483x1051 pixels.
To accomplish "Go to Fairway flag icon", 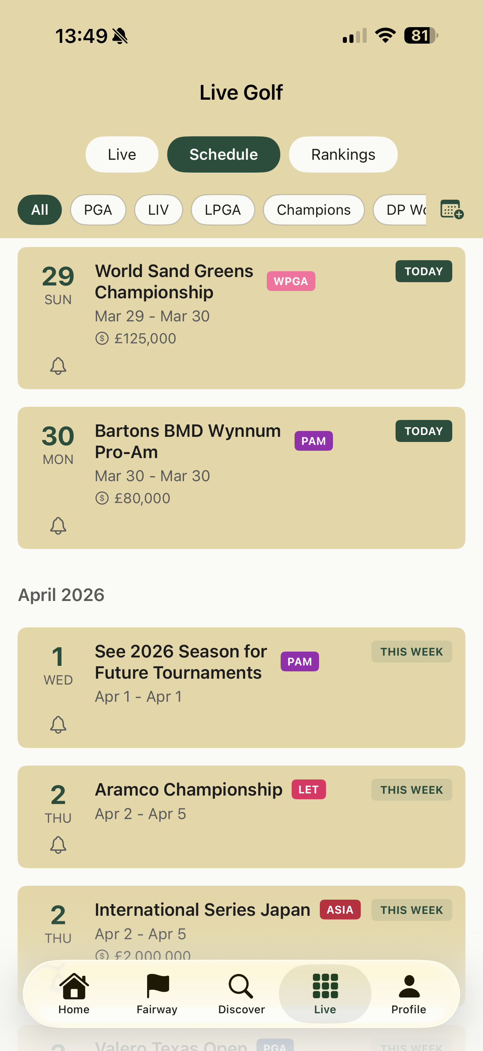I will click(x=157, y=986).
